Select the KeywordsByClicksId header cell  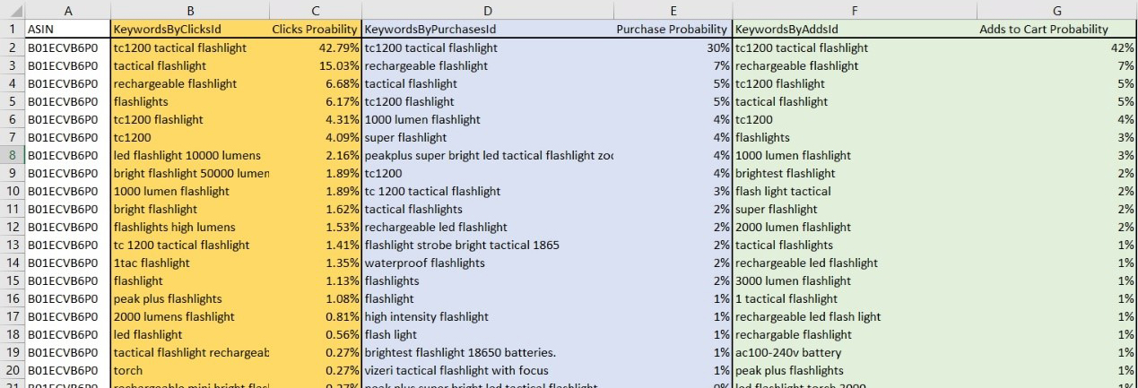pos(190,29)
